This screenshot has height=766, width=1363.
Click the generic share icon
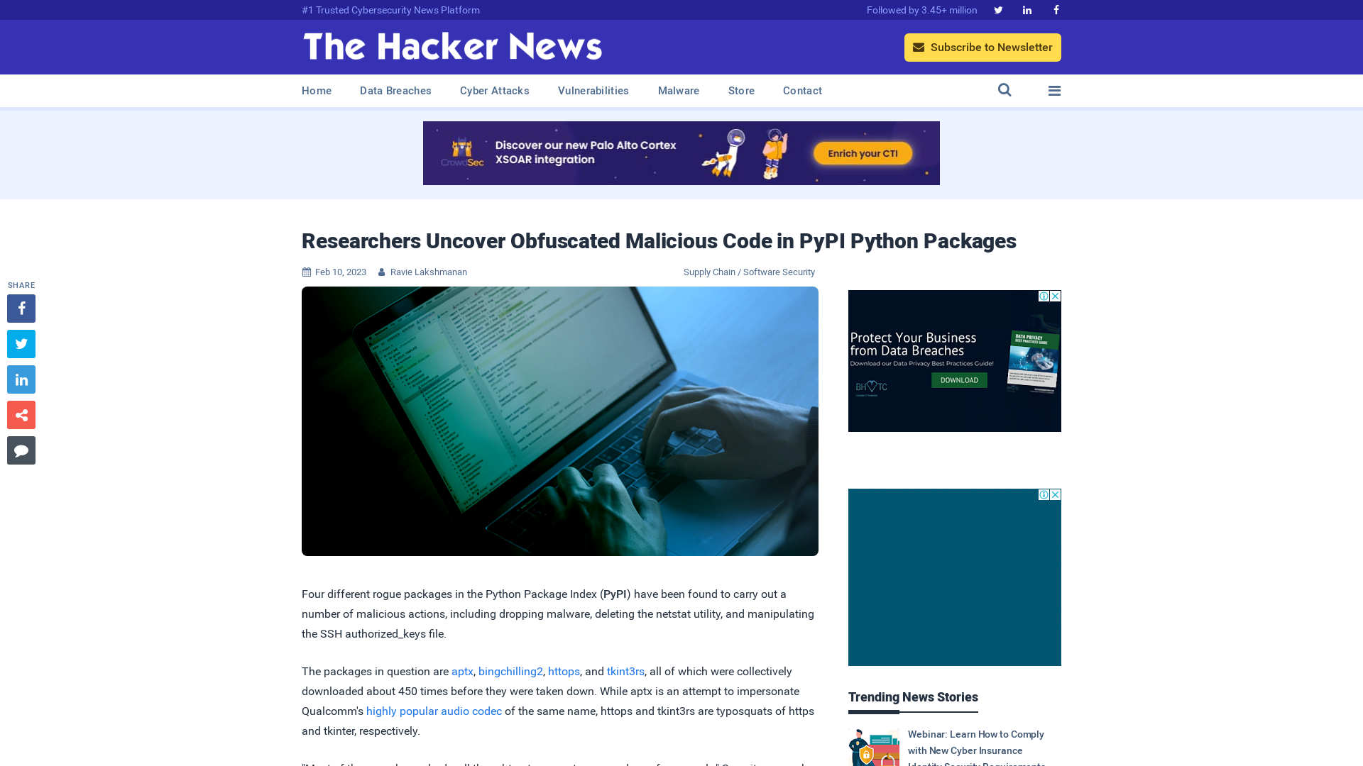point(21,414)
